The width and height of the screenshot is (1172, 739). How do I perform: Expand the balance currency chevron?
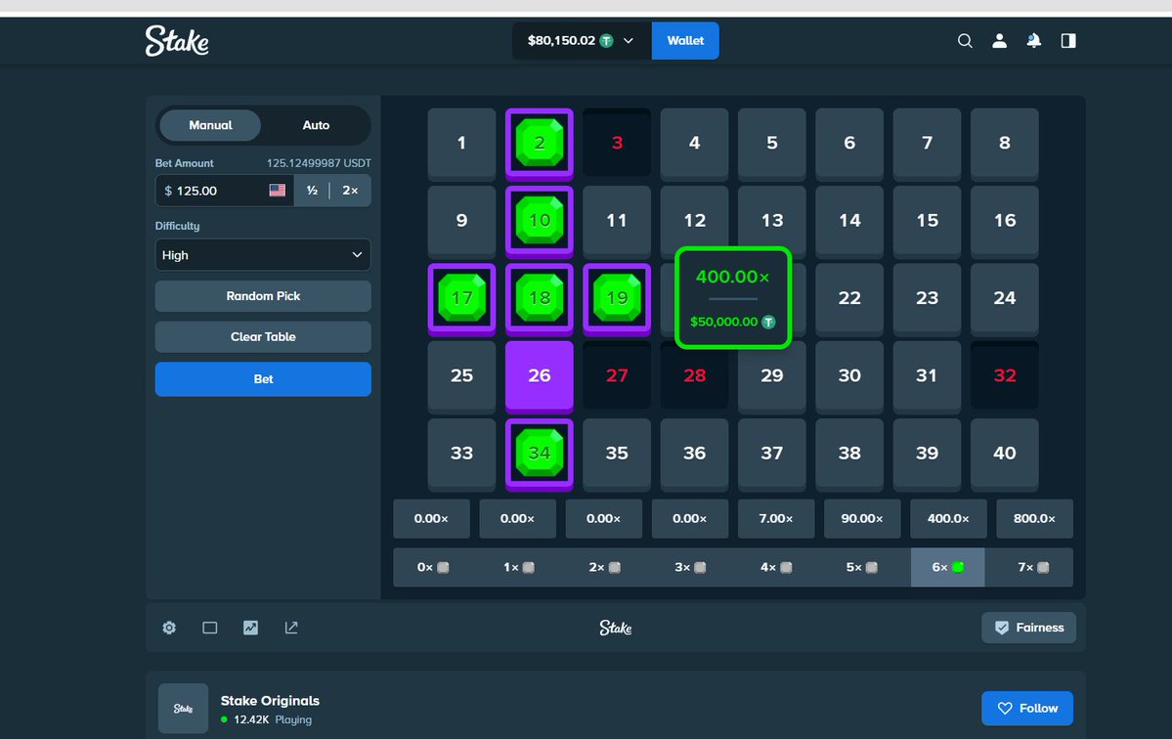pos(629,41)
